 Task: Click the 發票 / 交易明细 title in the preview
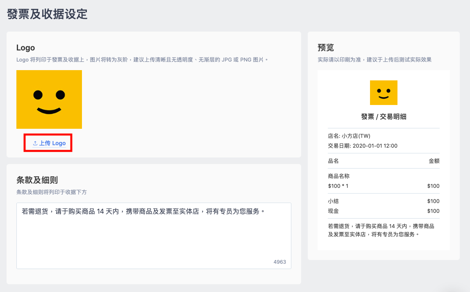[384, 117]
